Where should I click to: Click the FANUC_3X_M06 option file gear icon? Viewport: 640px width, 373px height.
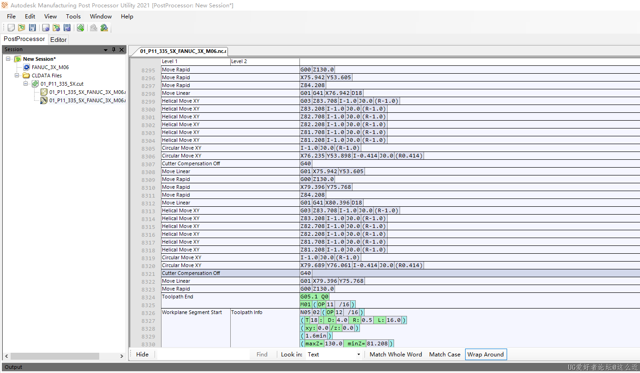[x=27, y=67]
